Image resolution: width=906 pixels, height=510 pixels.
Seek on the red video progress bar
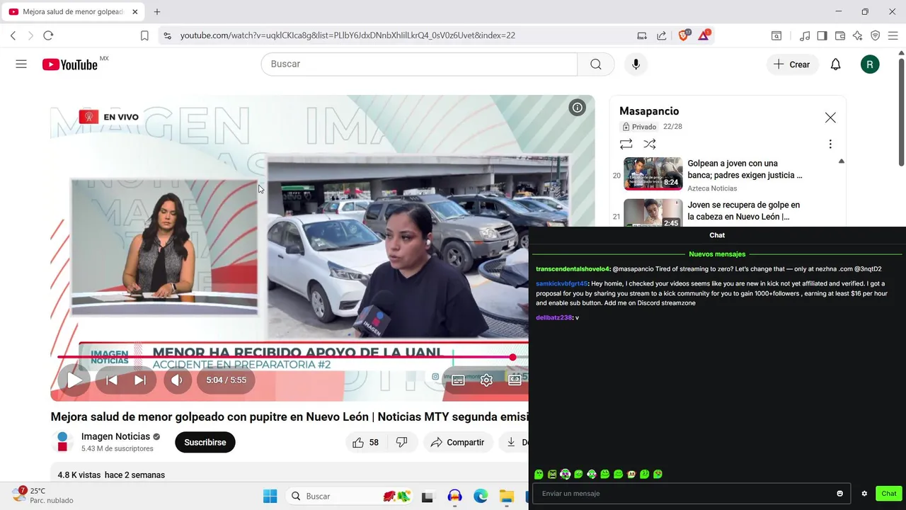(293, 357)
